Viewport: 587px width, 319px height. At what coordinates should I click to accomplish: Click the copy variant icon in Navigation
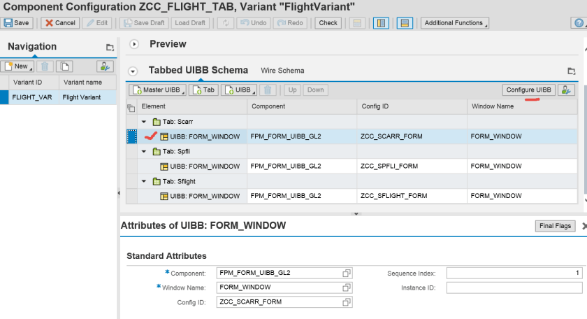point(64,66)
